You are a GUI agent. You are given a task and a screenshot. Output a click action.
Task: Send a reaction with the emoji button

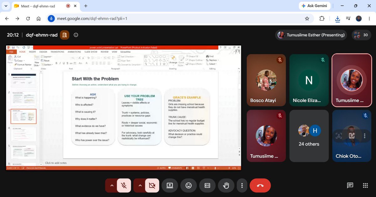[188, 185]
